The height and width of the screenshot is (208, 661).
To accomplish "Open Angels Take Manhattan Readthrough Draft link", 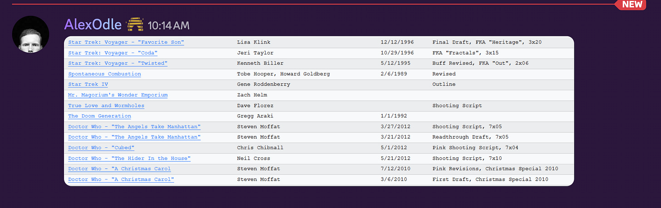I will 134,137.
